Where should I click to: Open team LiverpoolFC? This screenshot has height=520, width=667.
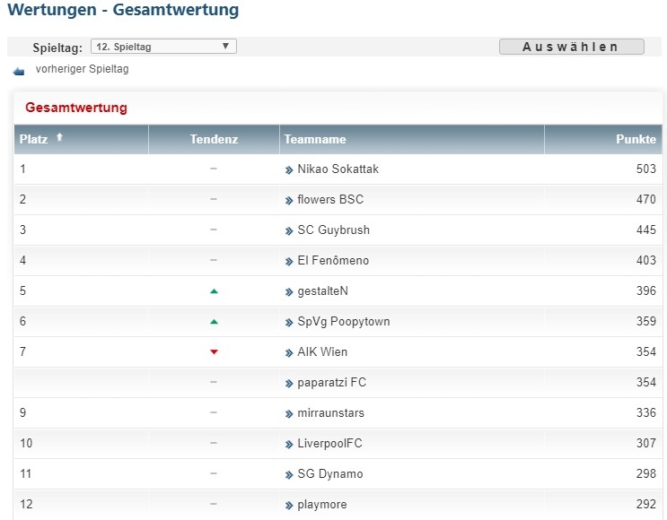click(329, 444)
